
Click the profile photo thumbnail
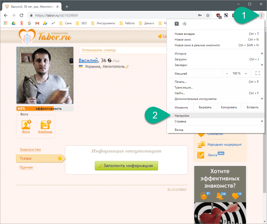coord(45,75)
